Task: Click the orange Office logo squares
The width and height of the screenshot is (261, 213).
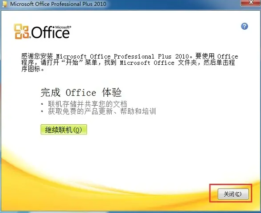Action: click(x=21, y=32)
